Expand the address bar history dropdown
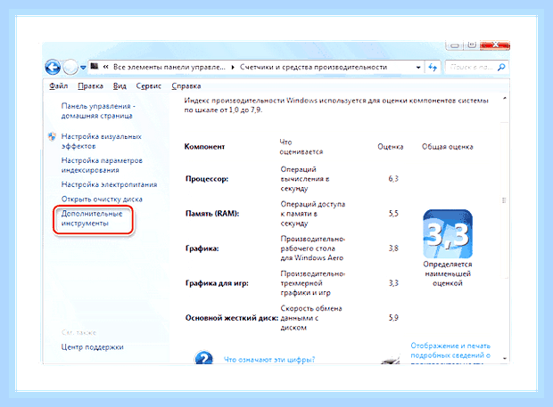Viewport: 553px width, 407px height. click(418, 68)
